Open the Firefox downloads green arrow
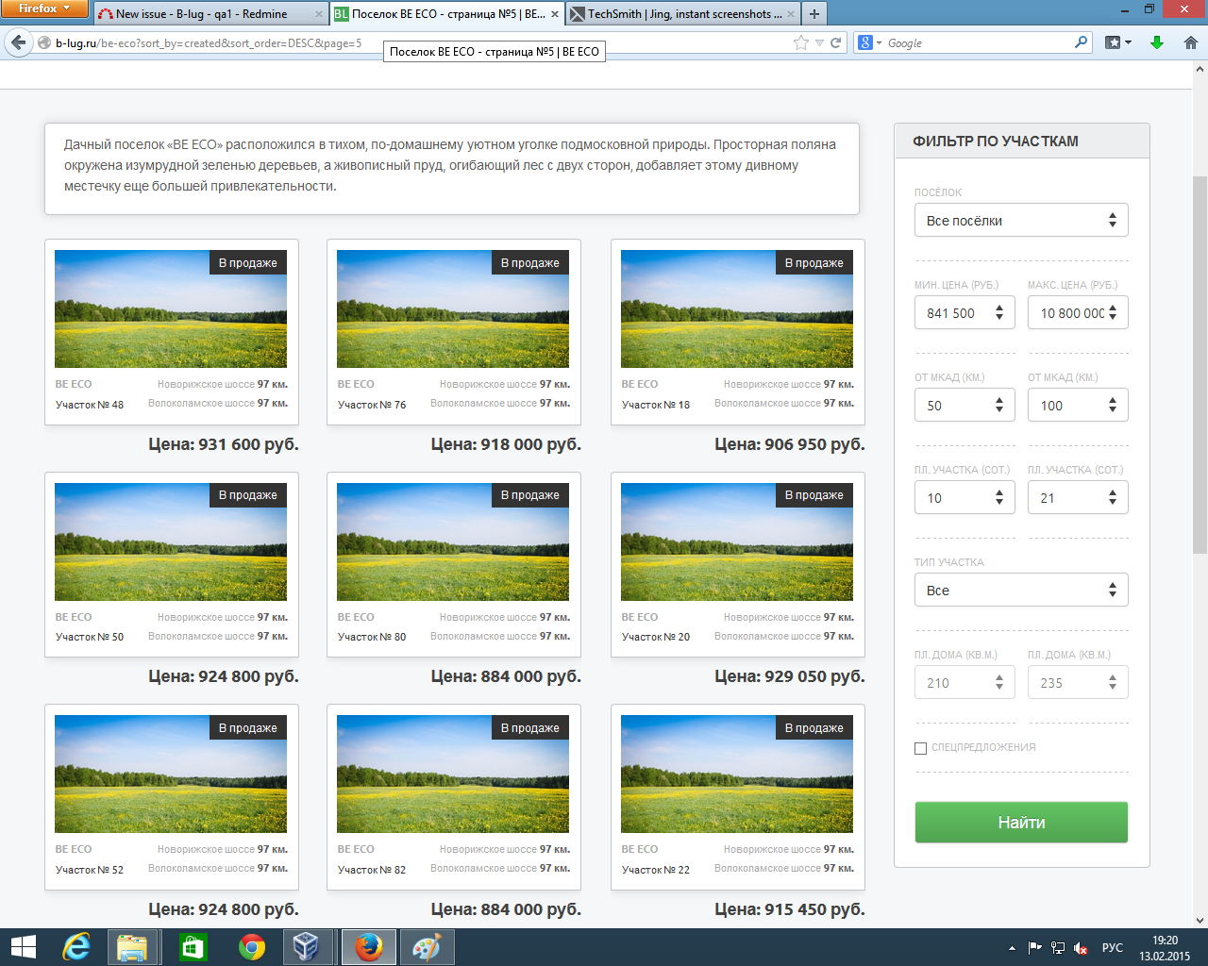The height and width of the screenshot is (966, 1208). coord(1157,42)
